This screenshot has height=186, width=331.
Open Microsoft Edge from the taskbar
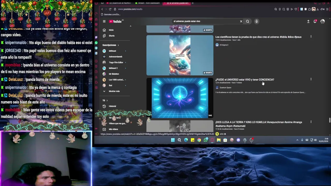(x=186, y=140)
